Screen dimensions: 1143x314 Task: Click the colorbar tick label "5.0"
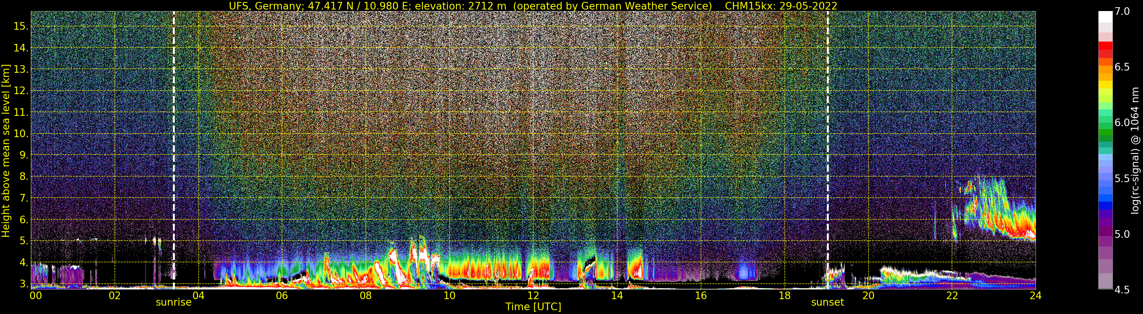[x=1122, y=234]
